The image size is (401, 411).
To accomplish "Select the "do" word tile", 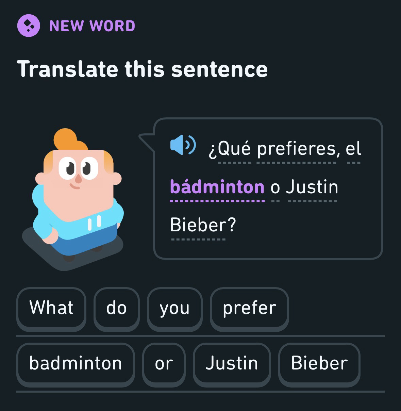I will (116, 308).
